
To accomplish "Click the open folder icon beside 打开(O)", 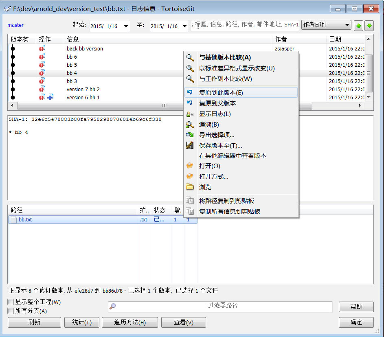I will tap(190, 166).
